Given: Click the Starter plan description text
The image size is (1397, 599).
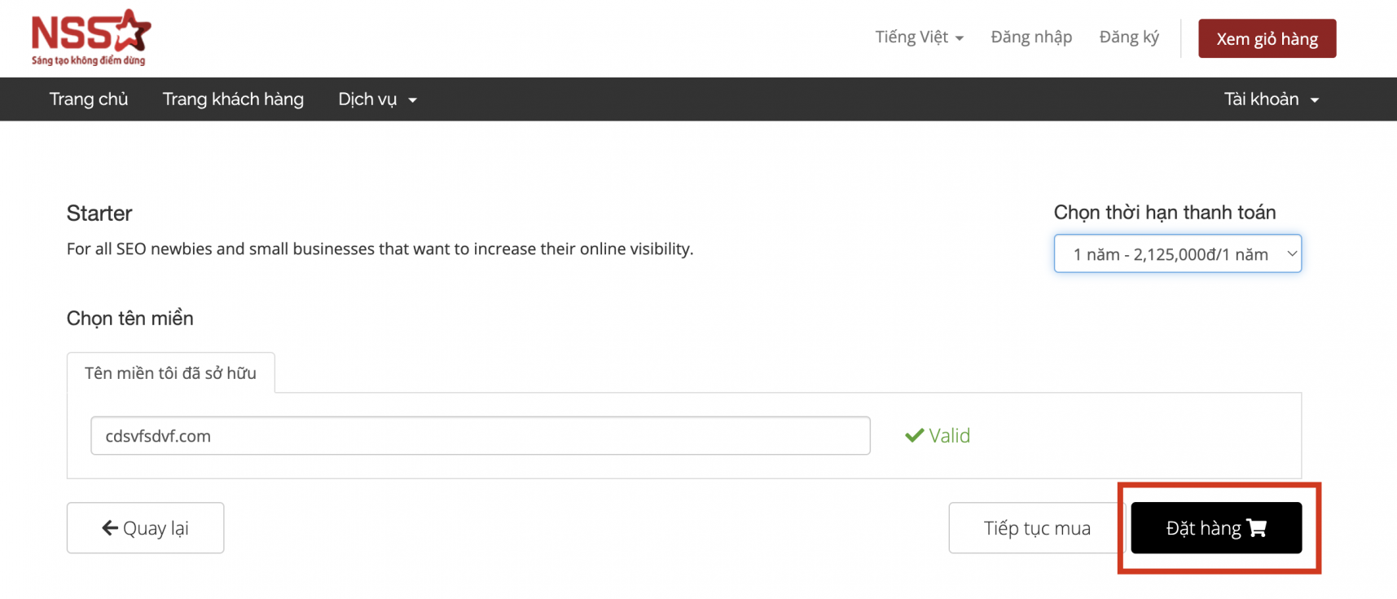Looking at the screenshot, I should click(x=380, y=249).
